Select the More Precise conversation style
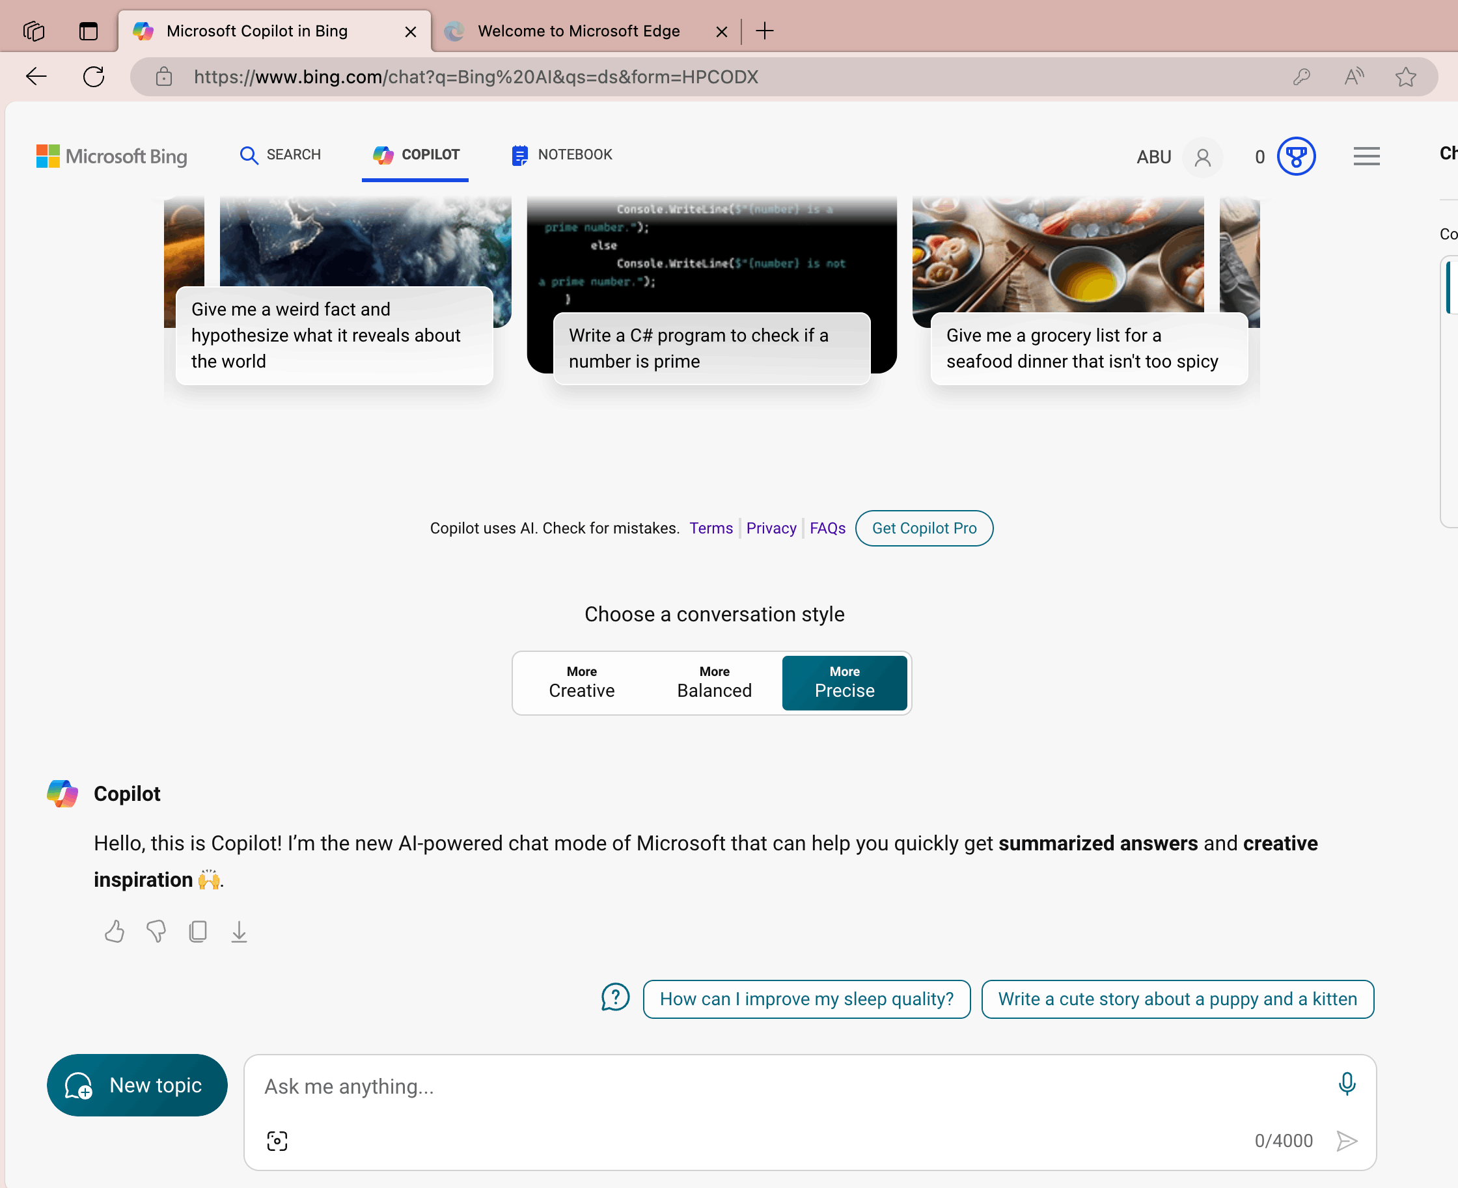The height and width of the screenshot is (1188, 1458). coord(844,682)
